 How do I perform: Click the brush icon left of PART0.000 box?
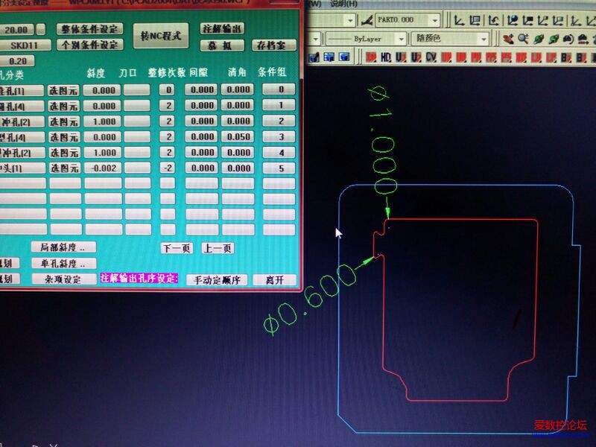[x=367, y=20]
